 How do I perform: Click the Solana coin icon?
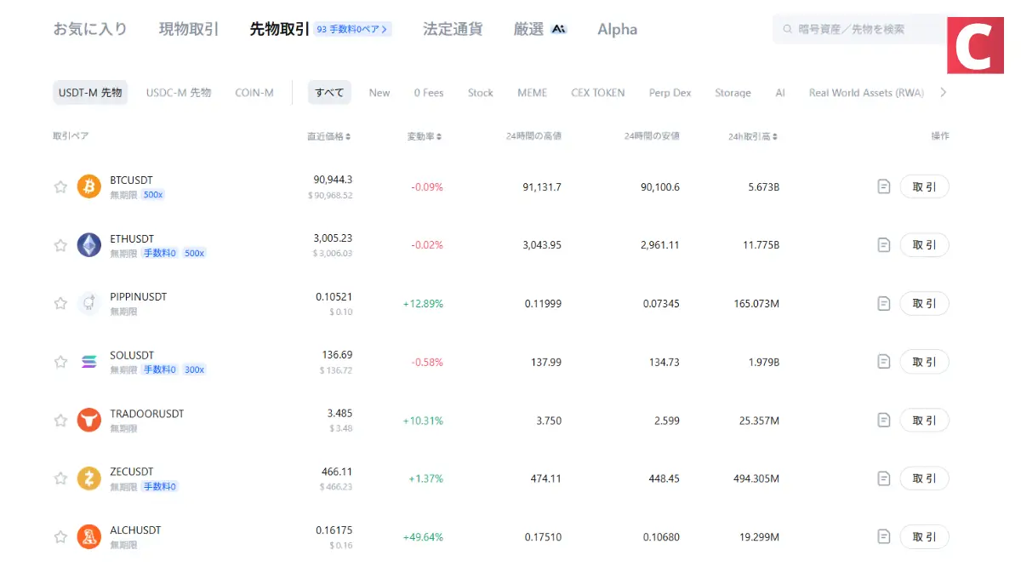coord(88,361)
